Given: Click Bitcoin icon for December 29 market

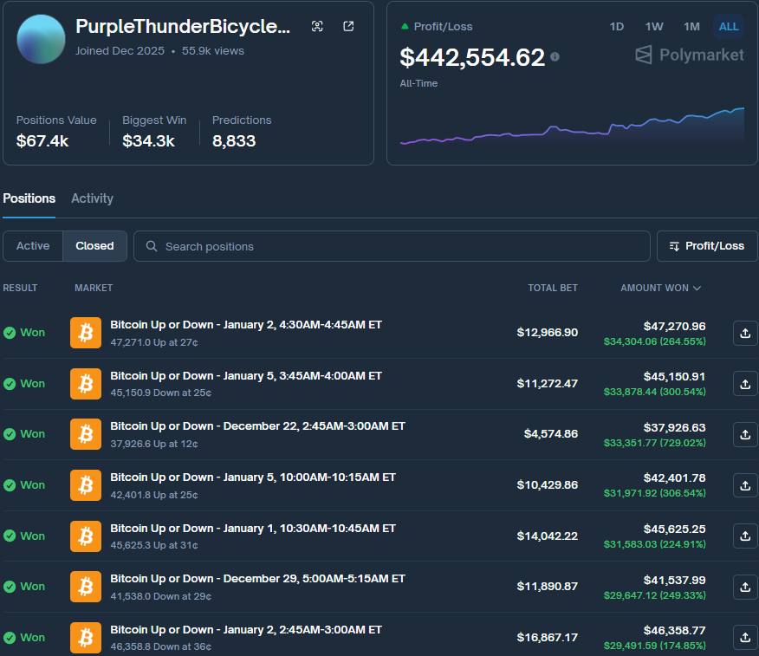Looking at the screenshot, I should pos(86,587).
